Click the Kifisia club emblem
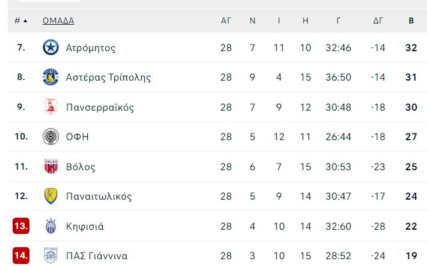The width and height of the screenshot is (427, 267). click(51, 226)
